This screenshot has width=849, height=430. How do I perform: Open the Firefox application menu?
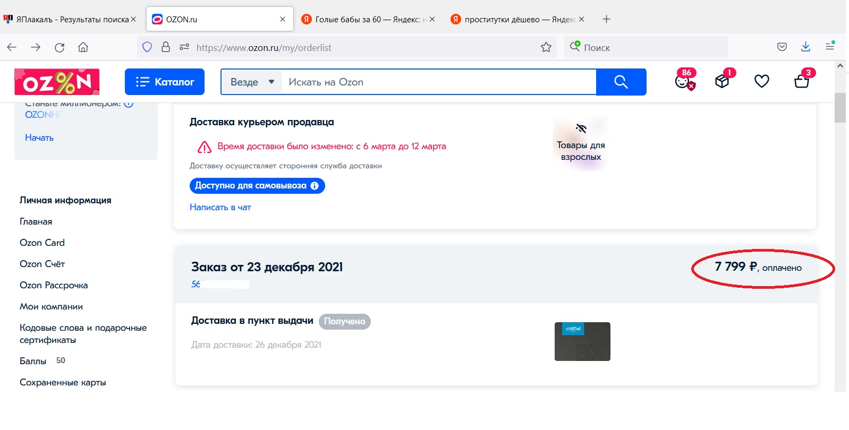pyautogui.click(x=830, y=47)
